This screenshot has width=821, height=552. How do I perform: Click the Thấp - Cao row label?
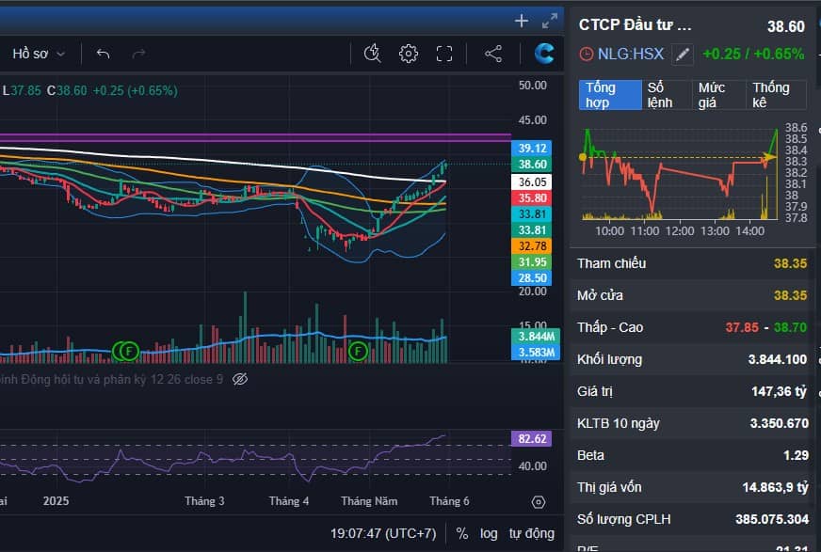tap(610, 328)
